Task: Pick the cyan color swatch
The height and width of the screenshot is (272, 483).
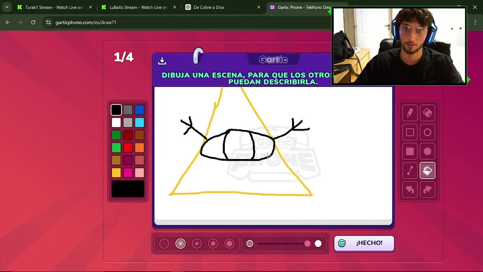Action: (x=140, y=122)
